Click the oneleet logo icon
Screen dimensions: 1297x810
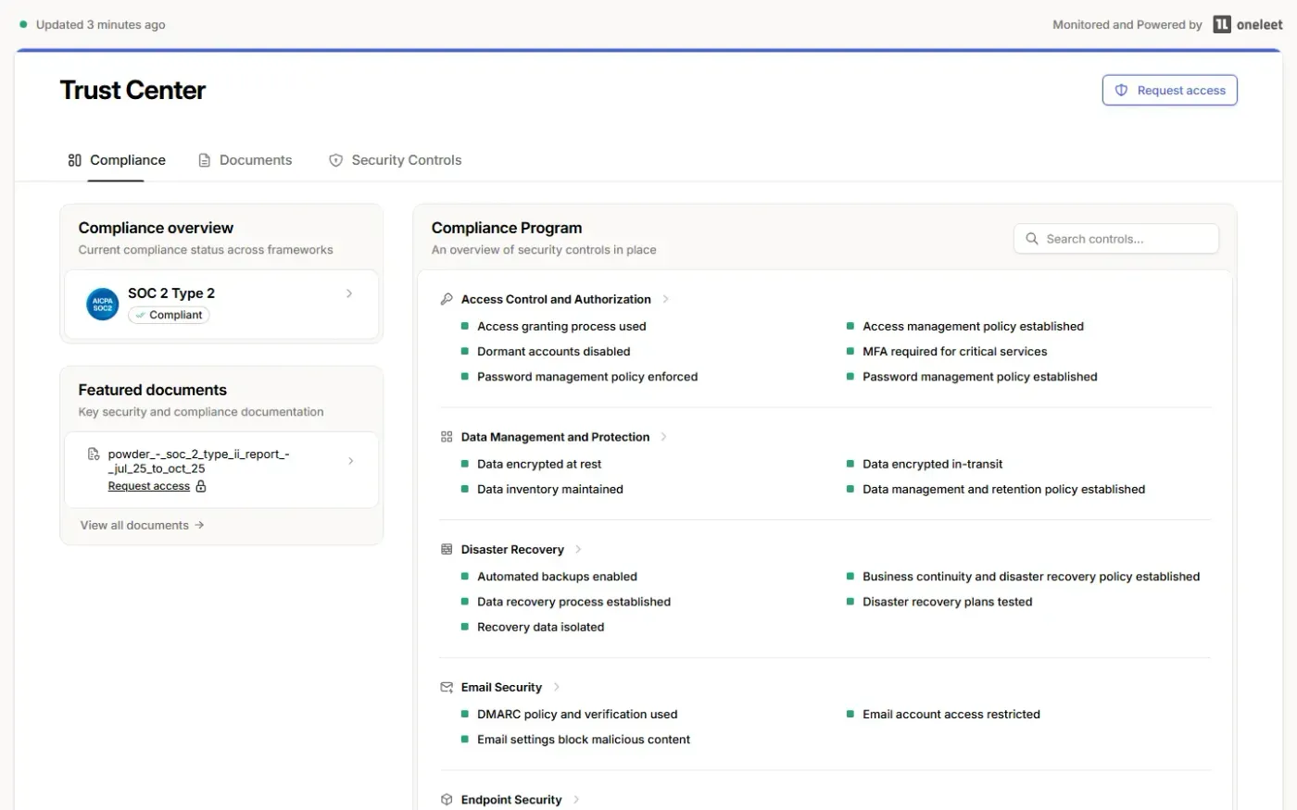[1222, 25]
